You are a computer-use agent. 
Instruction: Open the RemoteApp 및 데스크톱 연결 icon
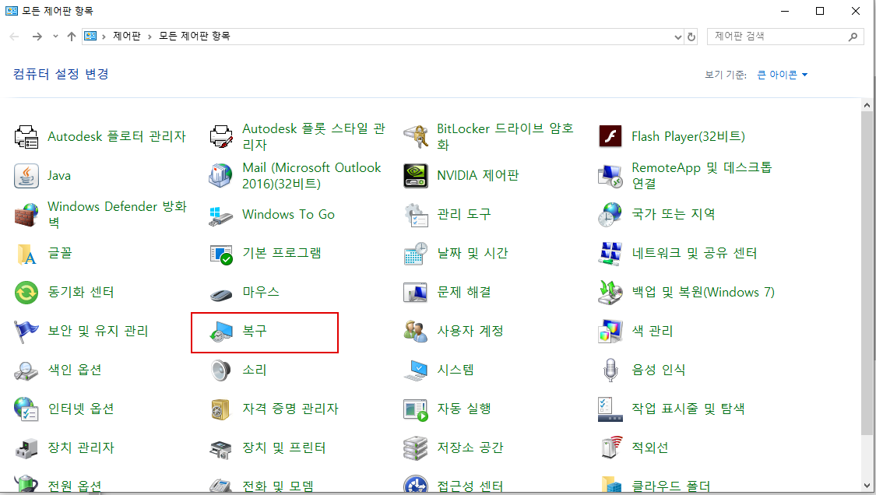coord(610,175)
